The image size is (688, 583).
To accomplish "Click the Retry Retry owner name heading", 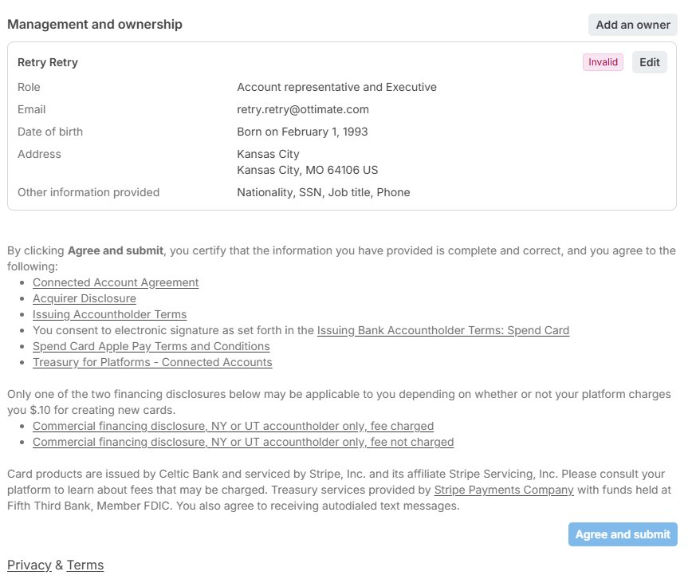I will [x=47, y=62].
